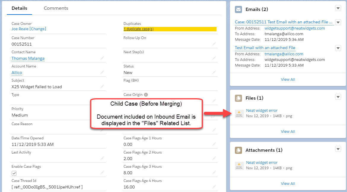Open the Allico account link

[17, 72]
